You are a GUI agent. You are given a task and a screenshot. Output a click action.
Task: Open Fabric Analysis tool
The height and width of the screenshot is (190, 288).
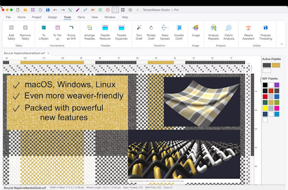pos(229,33)
